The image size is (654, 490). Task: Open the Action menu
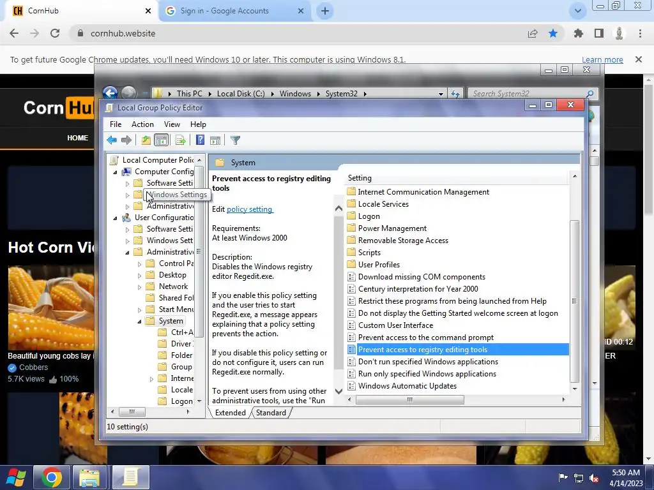142,124
